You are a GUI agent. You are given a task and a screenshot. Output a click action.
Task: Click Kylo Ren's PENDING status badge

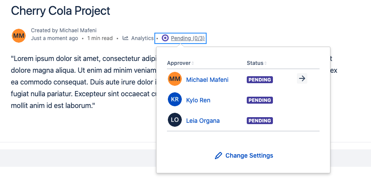(260, 100)
